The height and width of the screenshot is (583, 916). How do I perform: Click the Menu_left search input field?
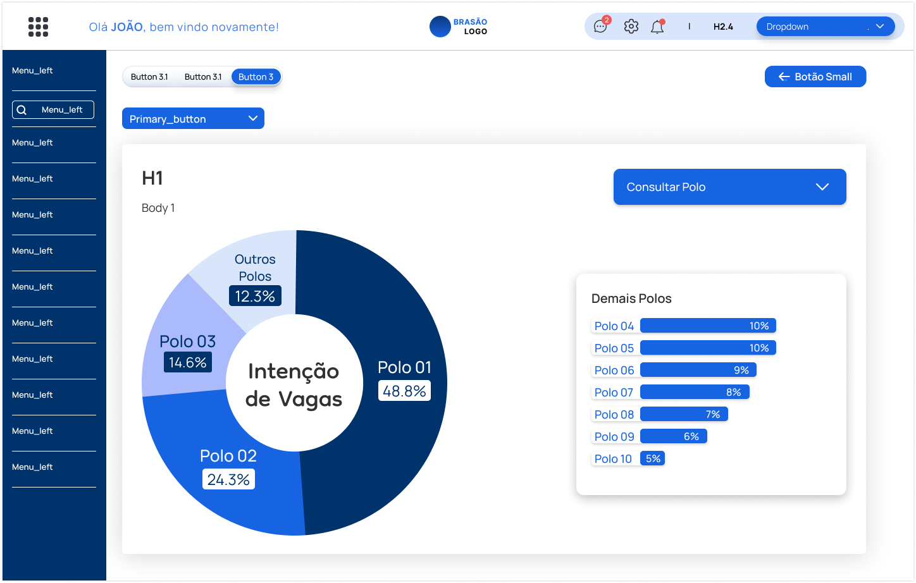pyautogui.click(x=62, y=110)
